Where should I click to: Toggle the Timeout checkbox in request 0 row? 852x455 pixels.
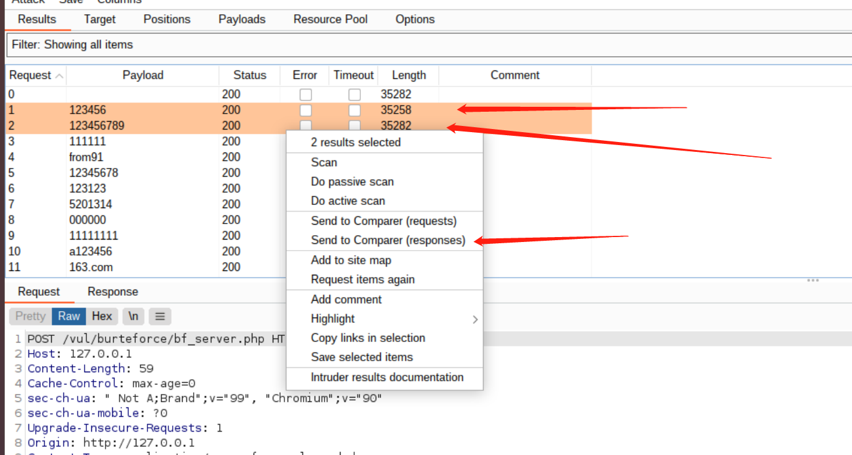pyautogui.click(x=354, y=94)
